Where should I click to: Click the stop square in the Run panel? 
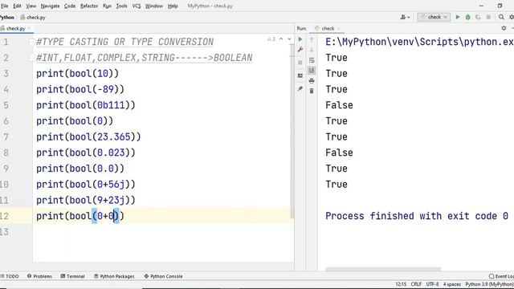click(x=300, y=63)
